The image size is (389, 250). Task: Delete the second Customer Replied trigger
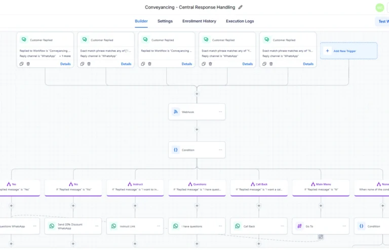pos(89,64)
